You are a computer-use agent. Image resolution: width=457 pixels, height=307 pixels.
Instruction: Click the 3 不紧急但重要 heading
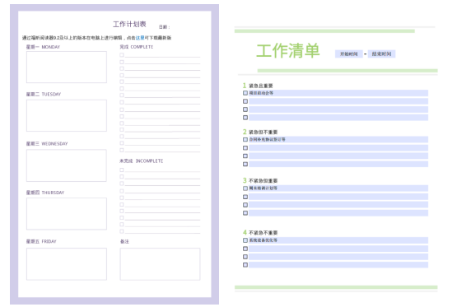click(260, 180)
